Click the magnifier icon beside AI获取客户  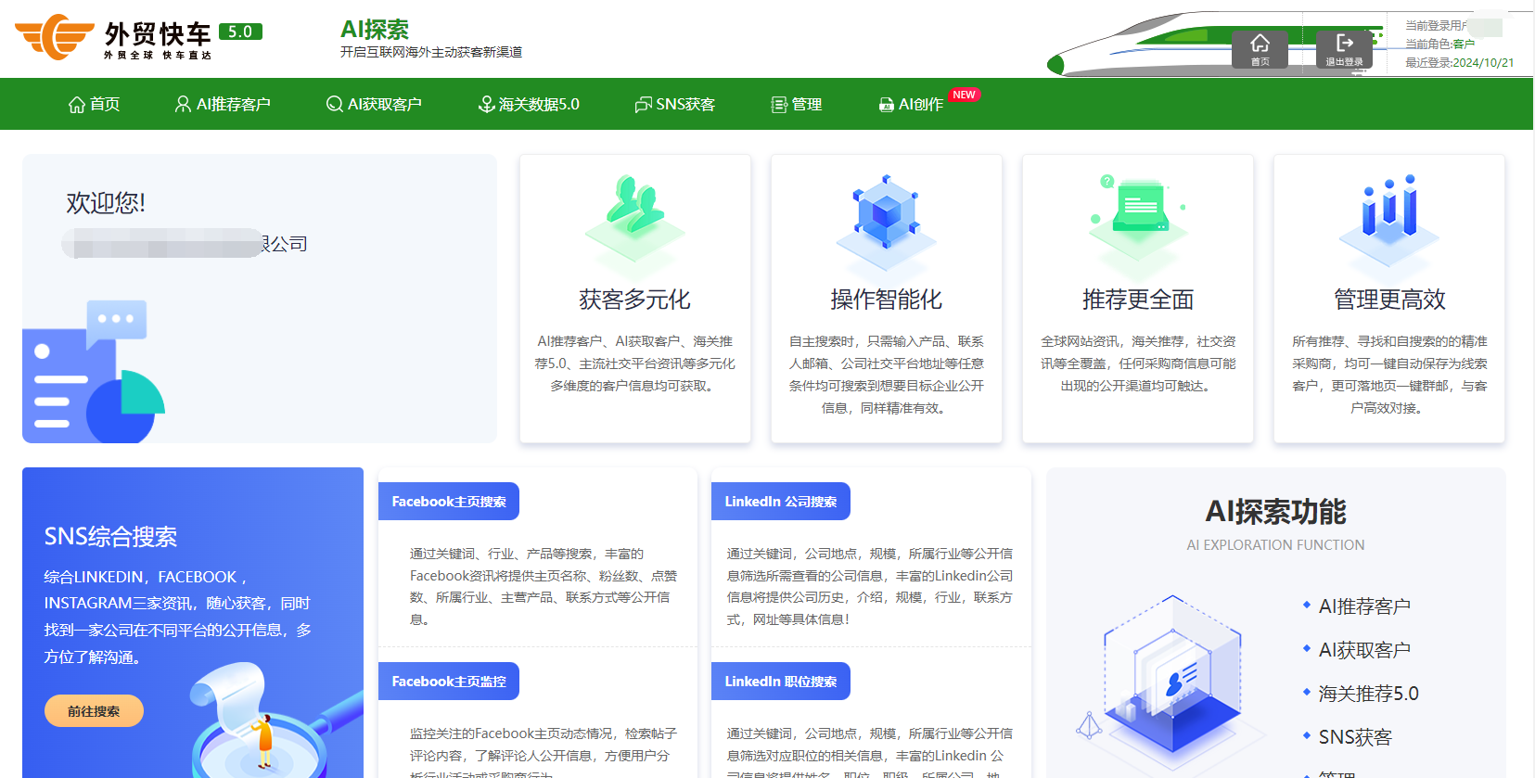[335, 104]
